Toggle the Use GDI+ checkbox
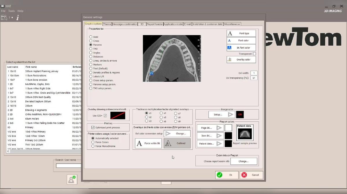The image size is (347, 194). tap(105, 116)
